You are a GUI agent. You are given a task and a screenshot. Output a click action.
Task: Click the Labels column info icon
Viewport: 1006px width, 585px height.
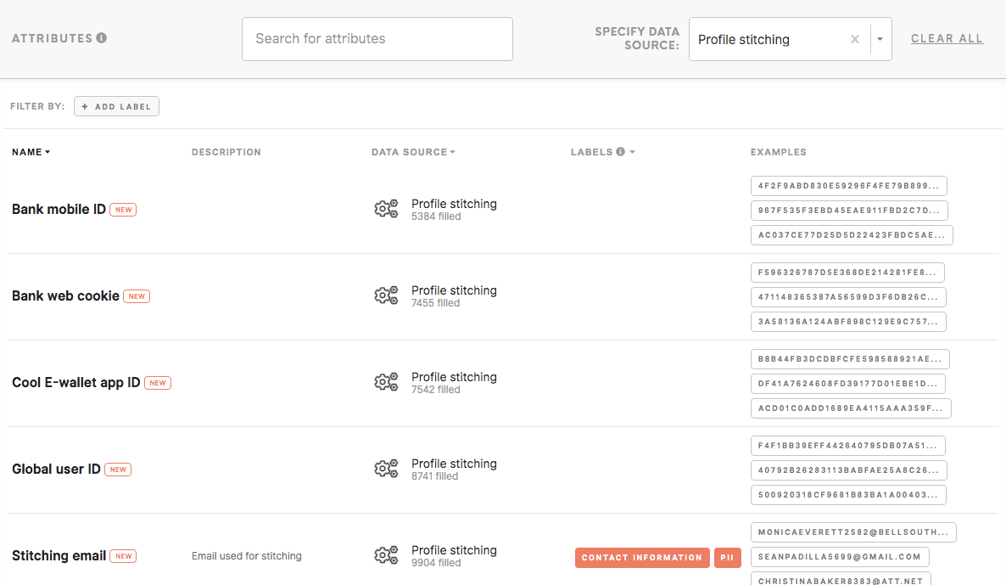pos(620,152)
